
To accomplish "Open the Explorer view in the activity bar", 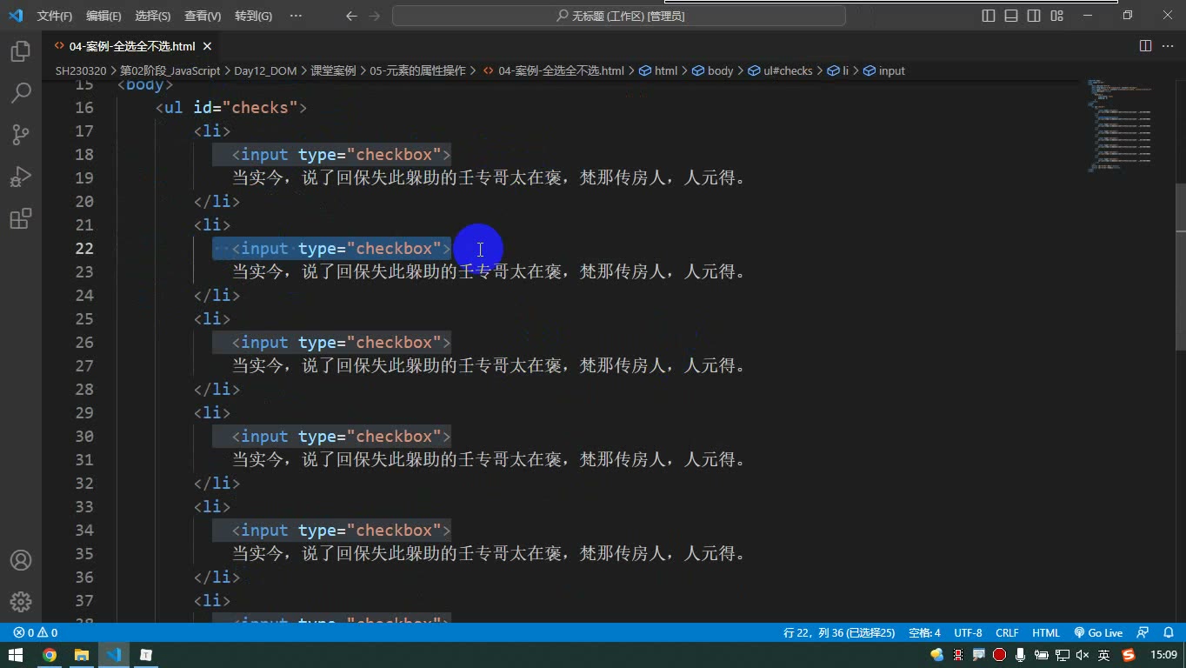I will 21,51.
